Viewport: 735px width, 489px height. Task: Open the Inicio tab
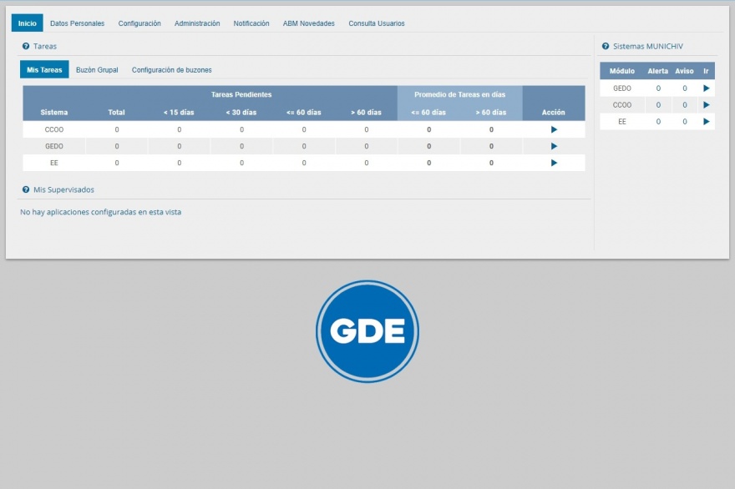(28, 23)
